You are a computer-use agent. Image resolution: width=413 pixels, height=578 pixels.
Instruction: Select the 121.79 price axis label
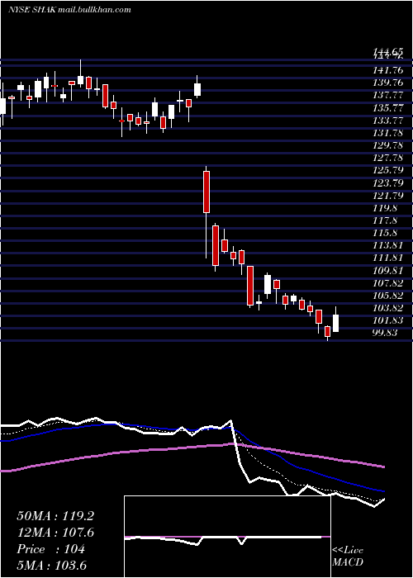pos(387,196)
